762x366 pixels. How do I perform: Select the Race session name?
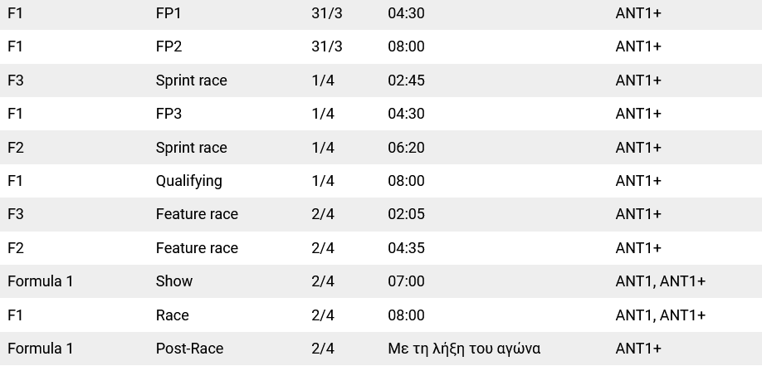pyautogui.click(x=172, y=315)
